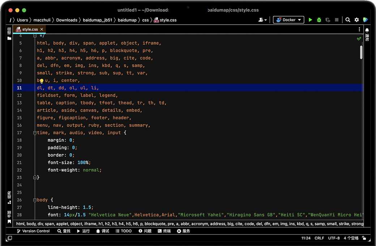This screenshot has width=376, height=246.
Task: Open IDE settings gear icon
Action: coord(356,20)
